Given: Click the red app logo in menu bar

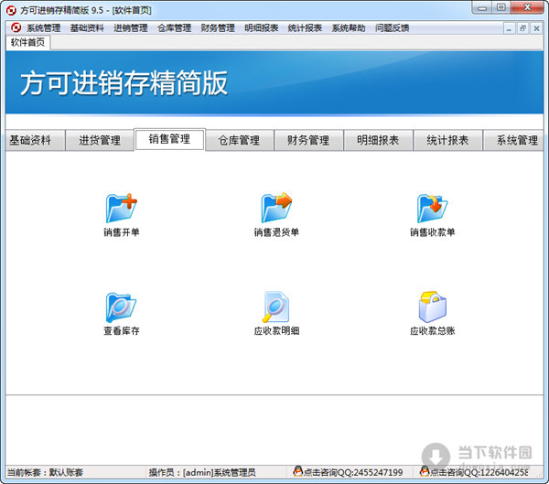Looking at the screenshot, I should 16,27.
